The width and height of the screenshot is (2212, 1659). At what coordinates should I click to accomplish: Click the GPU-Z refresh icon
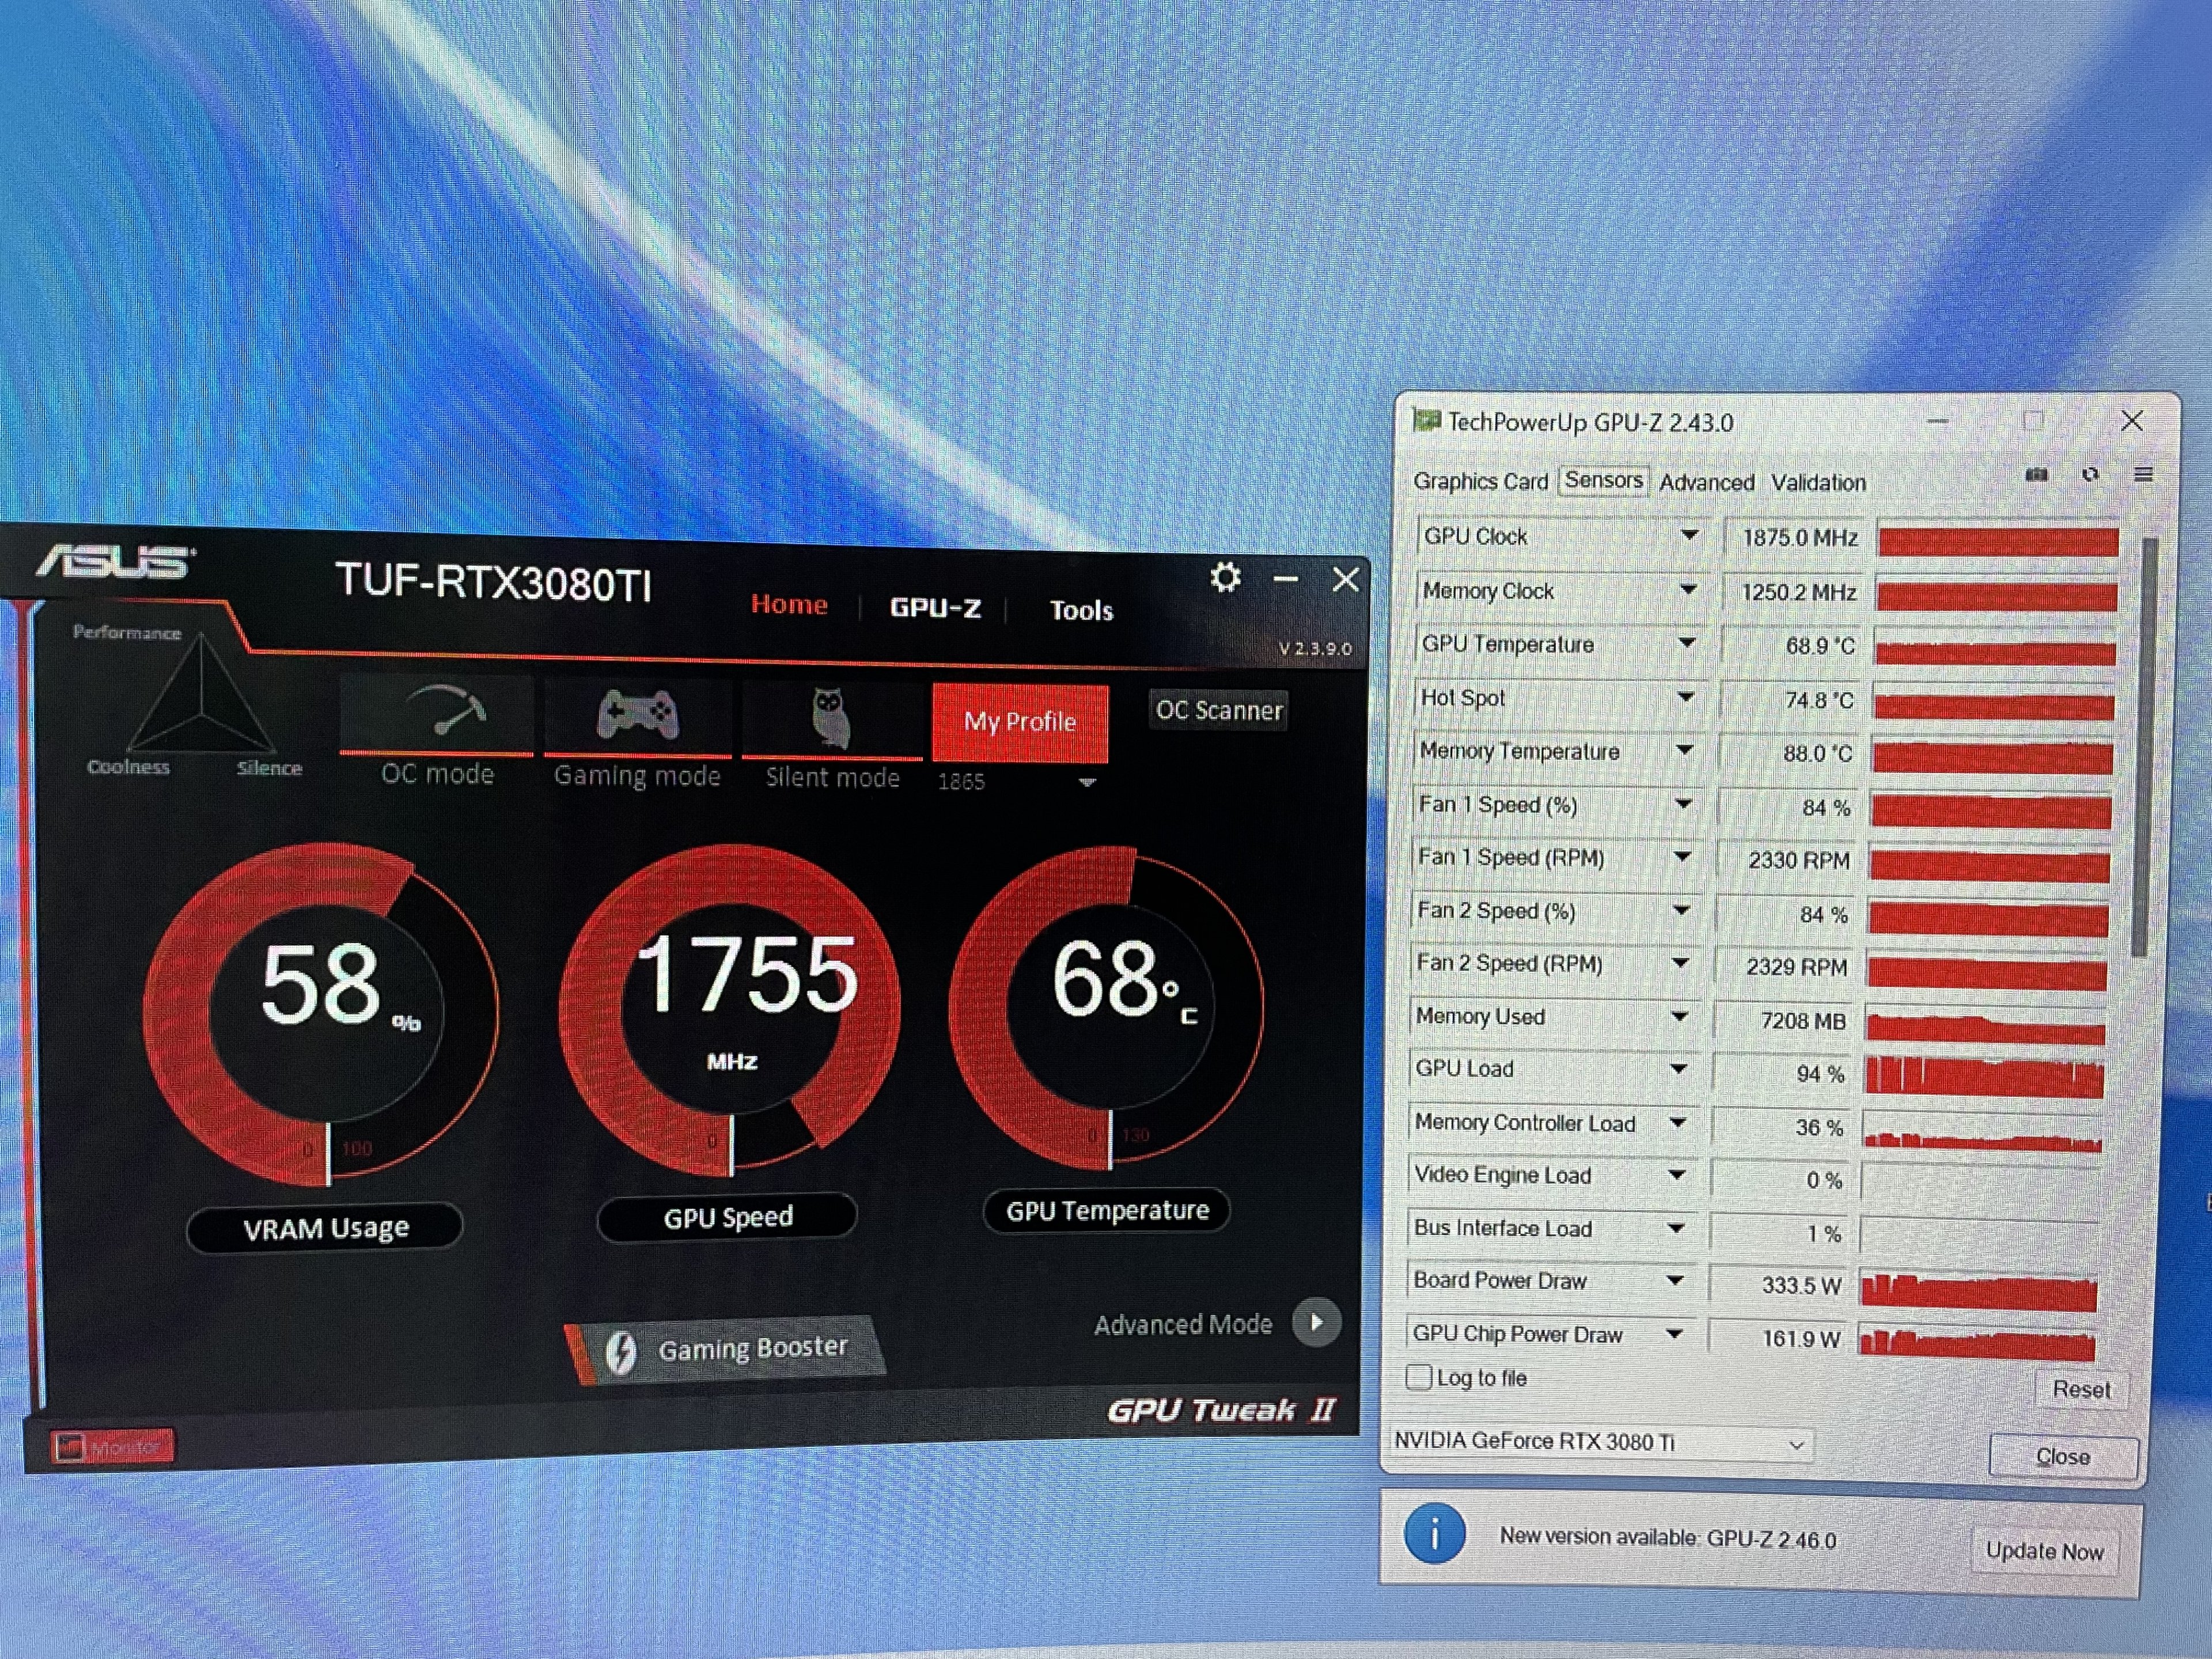click(x=2090, y=475)
